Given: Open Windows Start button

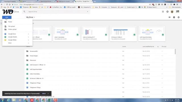Looking at the screenshot, I should (x=3, y=100).
